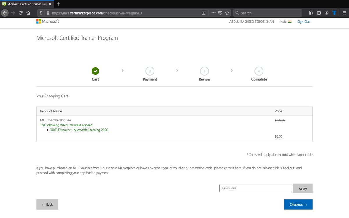Image resolution: width=349 pixels, height=218 pixels.
Task: Open the page actions menu
Action: point(213,13)
